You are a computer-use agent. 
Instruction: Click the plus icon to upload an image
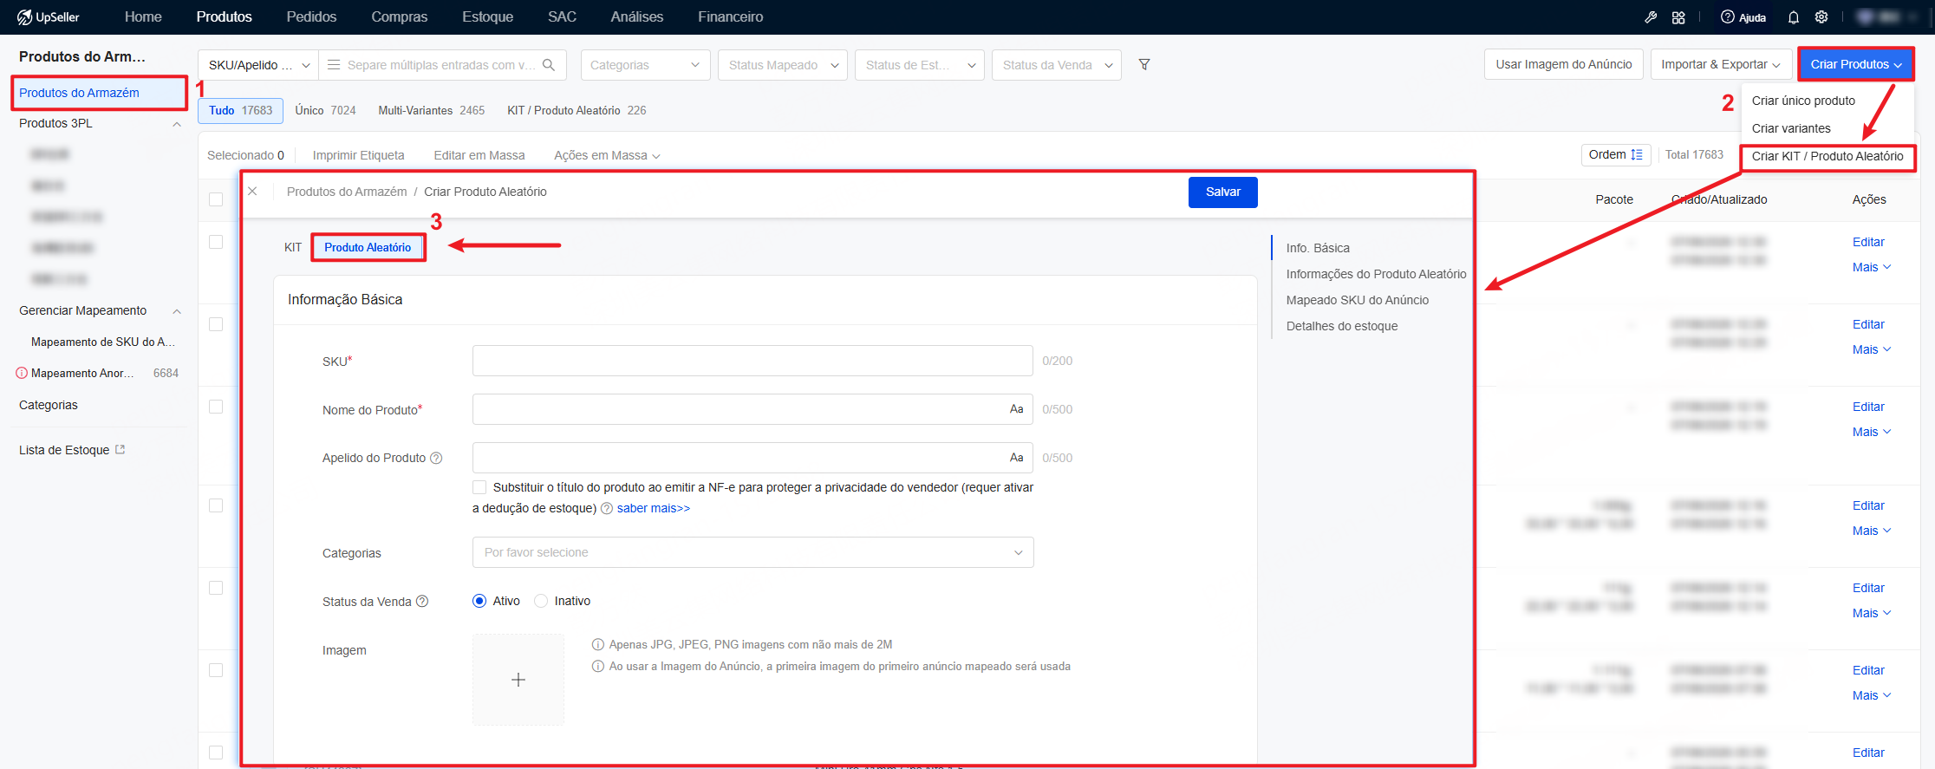(x=518, y=680)
